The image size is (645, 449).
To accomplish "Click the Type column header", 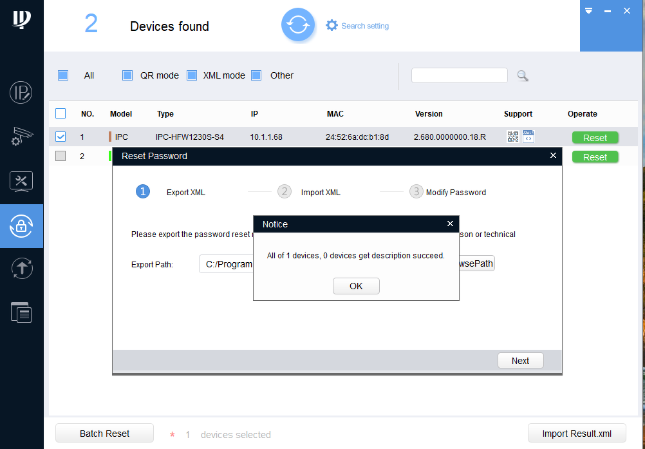I will click(165, 114).
